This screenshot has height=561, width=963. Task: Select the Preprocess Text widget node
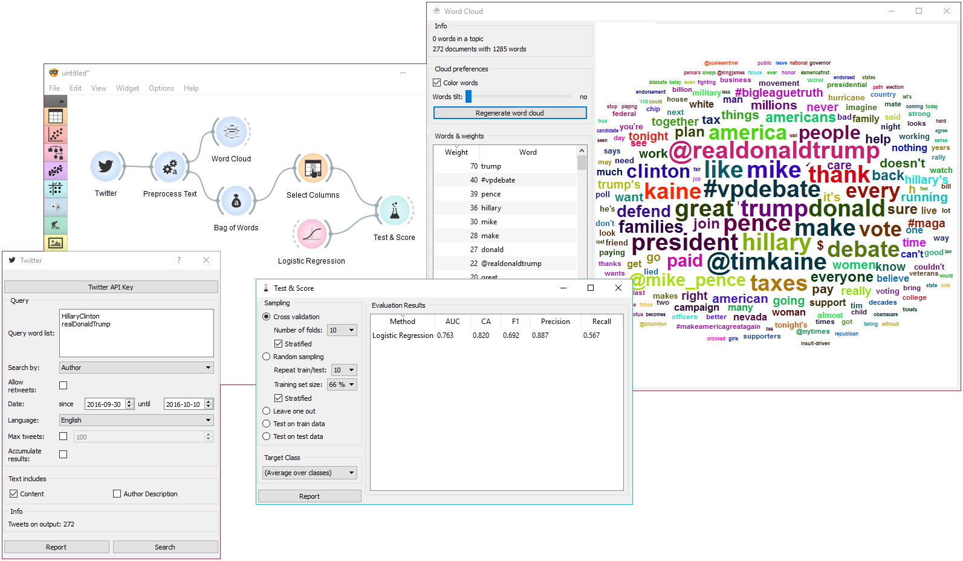[x=170, y=167]
